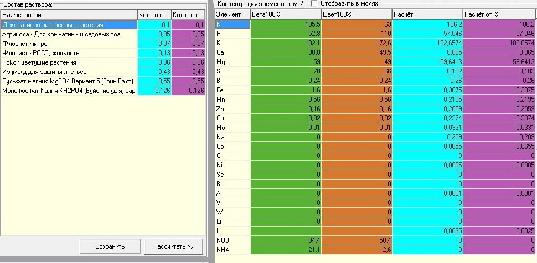Edit the 0,85 amount for Агрикола
537x263 pixels.
154,34
